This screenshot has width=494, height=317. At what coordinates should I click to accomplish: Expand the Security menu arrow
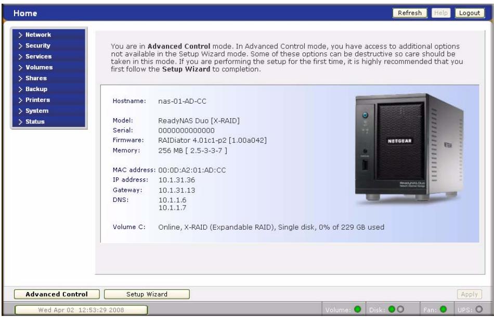pyautogui.click(x=20, y=46)
